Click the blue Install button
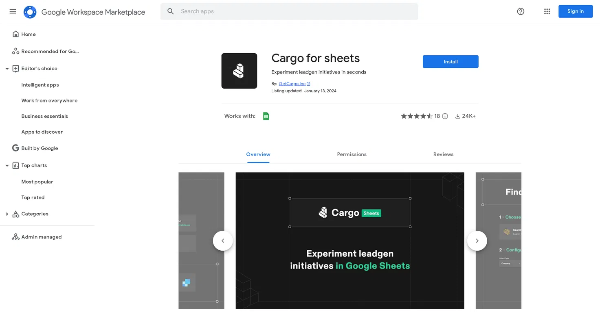 coord(451,62)
